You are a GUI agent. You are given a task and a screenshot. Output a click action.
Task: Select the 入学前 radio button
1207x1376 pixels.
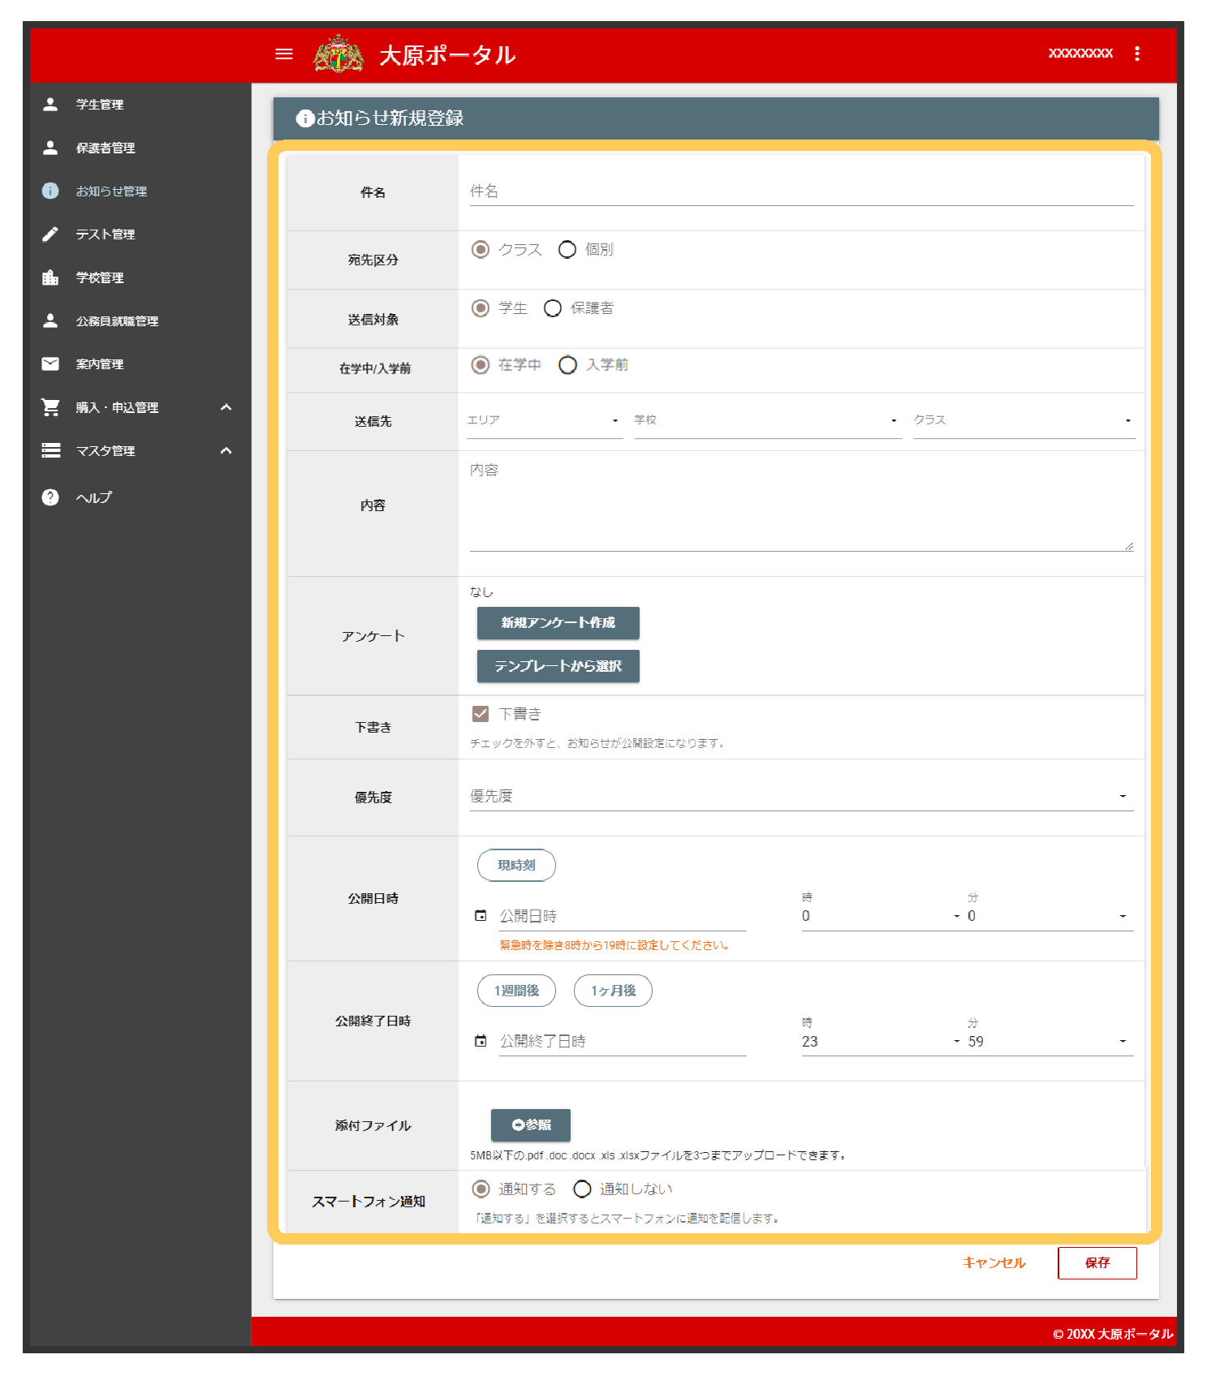[568, 365]
